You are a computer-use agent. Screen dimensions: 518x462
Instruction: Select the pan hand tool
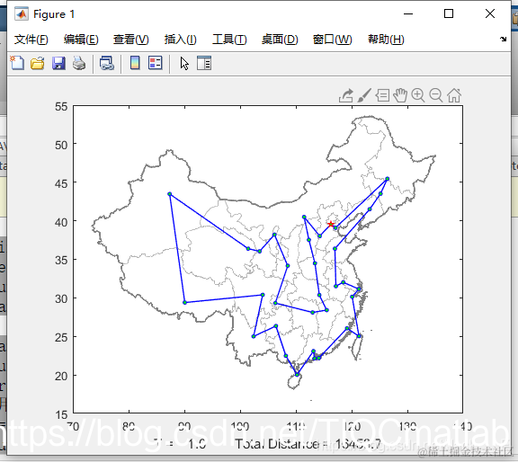[x=400, y=95]
